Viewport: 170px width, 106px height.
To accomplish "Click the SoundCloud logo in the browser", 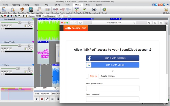I will coord(76,28).
